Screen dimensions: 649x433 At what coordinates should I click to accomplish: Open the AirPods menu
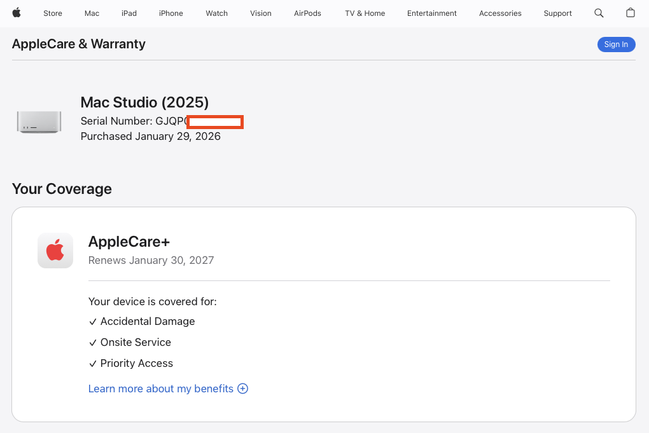click(x=307, y=13)
